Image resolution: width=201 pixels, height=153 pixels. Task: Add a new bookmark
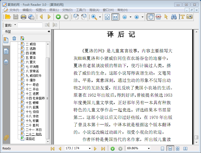click(x=22, y=38)
